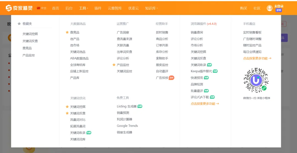This screenshot has height=153, width=297.
Task: Open 销量查询 browser plugin feature
Action: (x=197, y=32)
